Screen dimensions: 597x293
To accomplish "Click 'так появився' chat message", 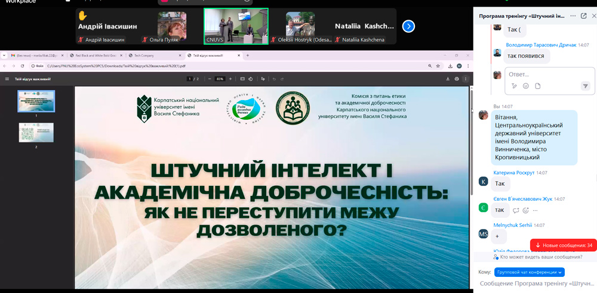I will pos(527,56).
